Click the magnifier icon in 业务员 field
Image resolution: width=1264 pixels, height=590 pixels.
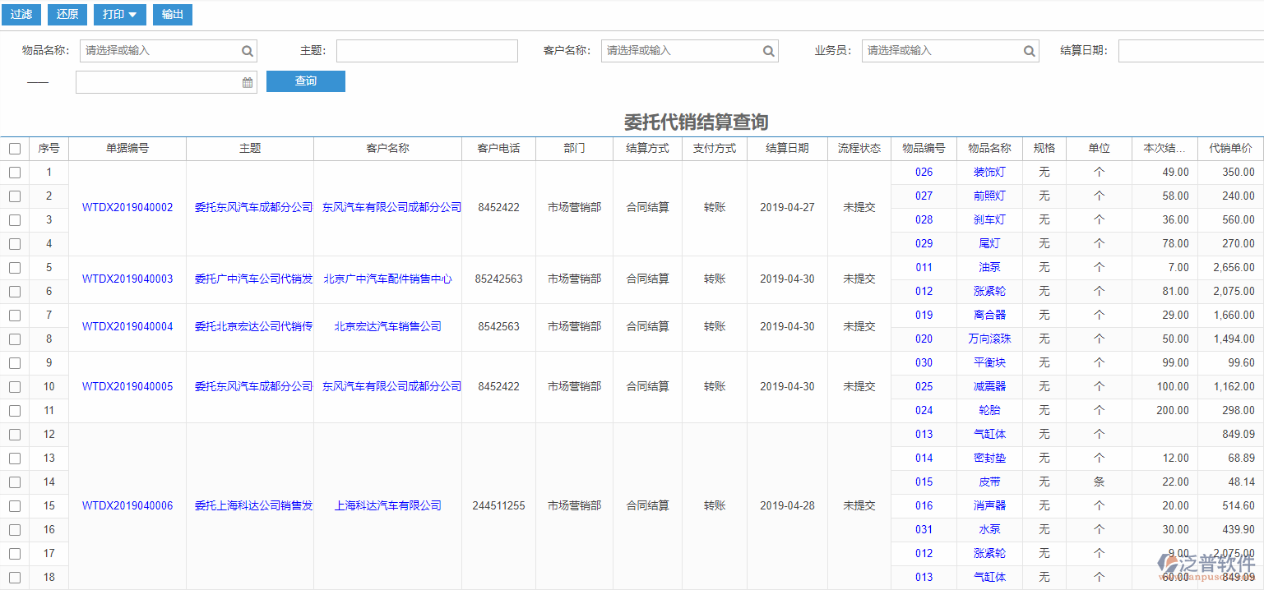[x=1029, y=50]
